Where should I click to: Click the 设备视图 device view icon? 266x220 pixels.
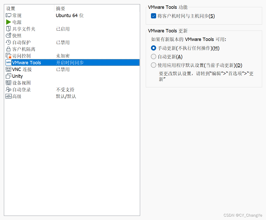pos(9,83)
